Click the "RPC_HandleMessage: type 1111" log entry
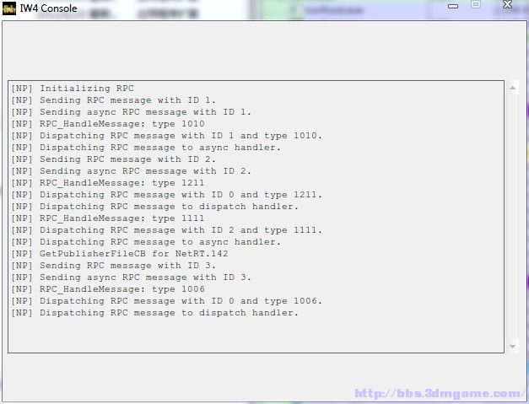The height and width of the screenshot is (404, 529). [108, 218]
